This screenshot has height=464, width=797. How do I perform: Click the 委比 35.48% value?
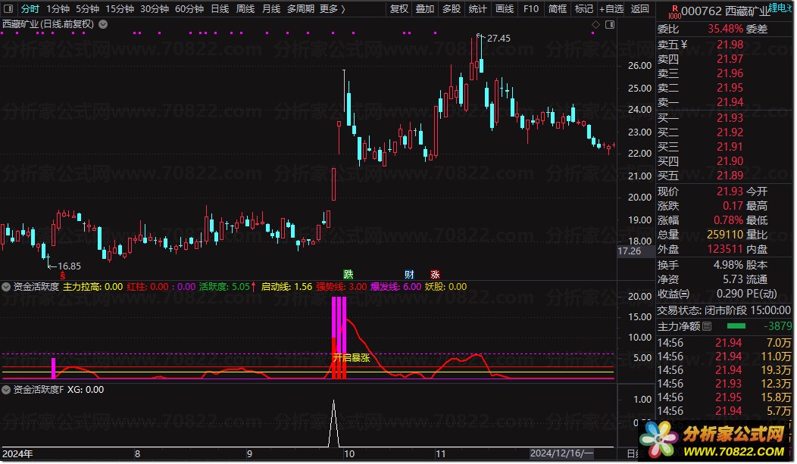pos(725,29)
